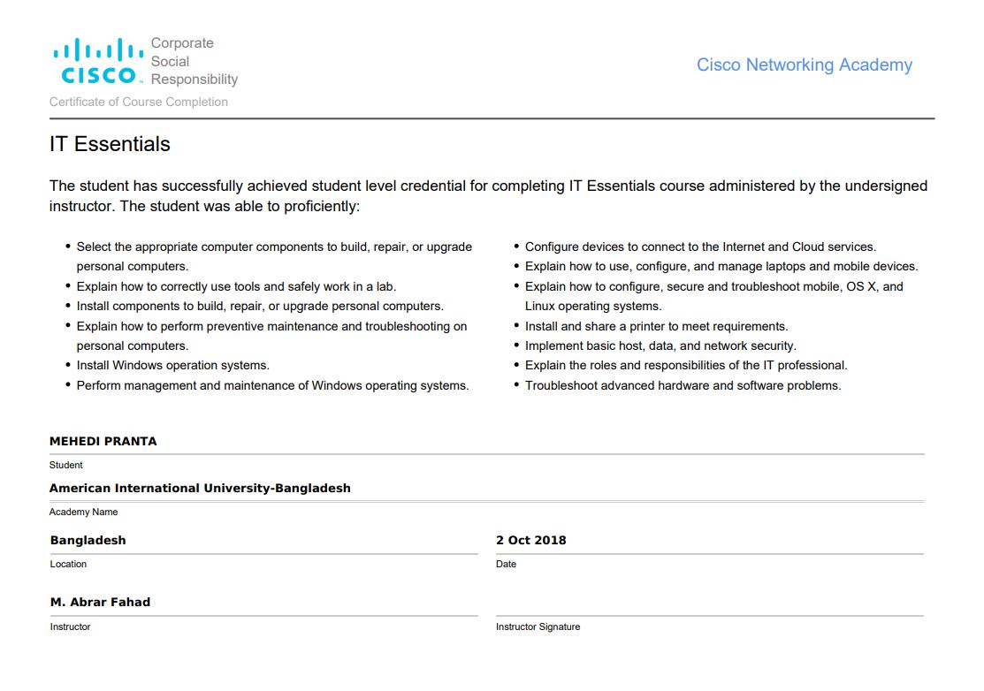Click the Cisco Networking Academy heading
The image size is (984, 691).
click(804, 65)
